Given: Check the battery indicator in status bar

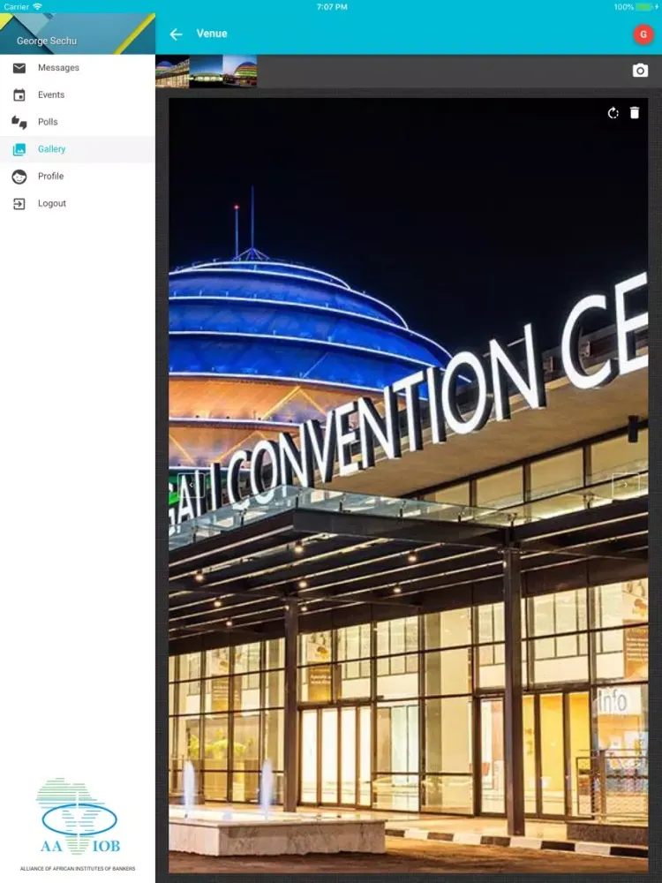Looking at the screenshot, I should pos(646,7).
